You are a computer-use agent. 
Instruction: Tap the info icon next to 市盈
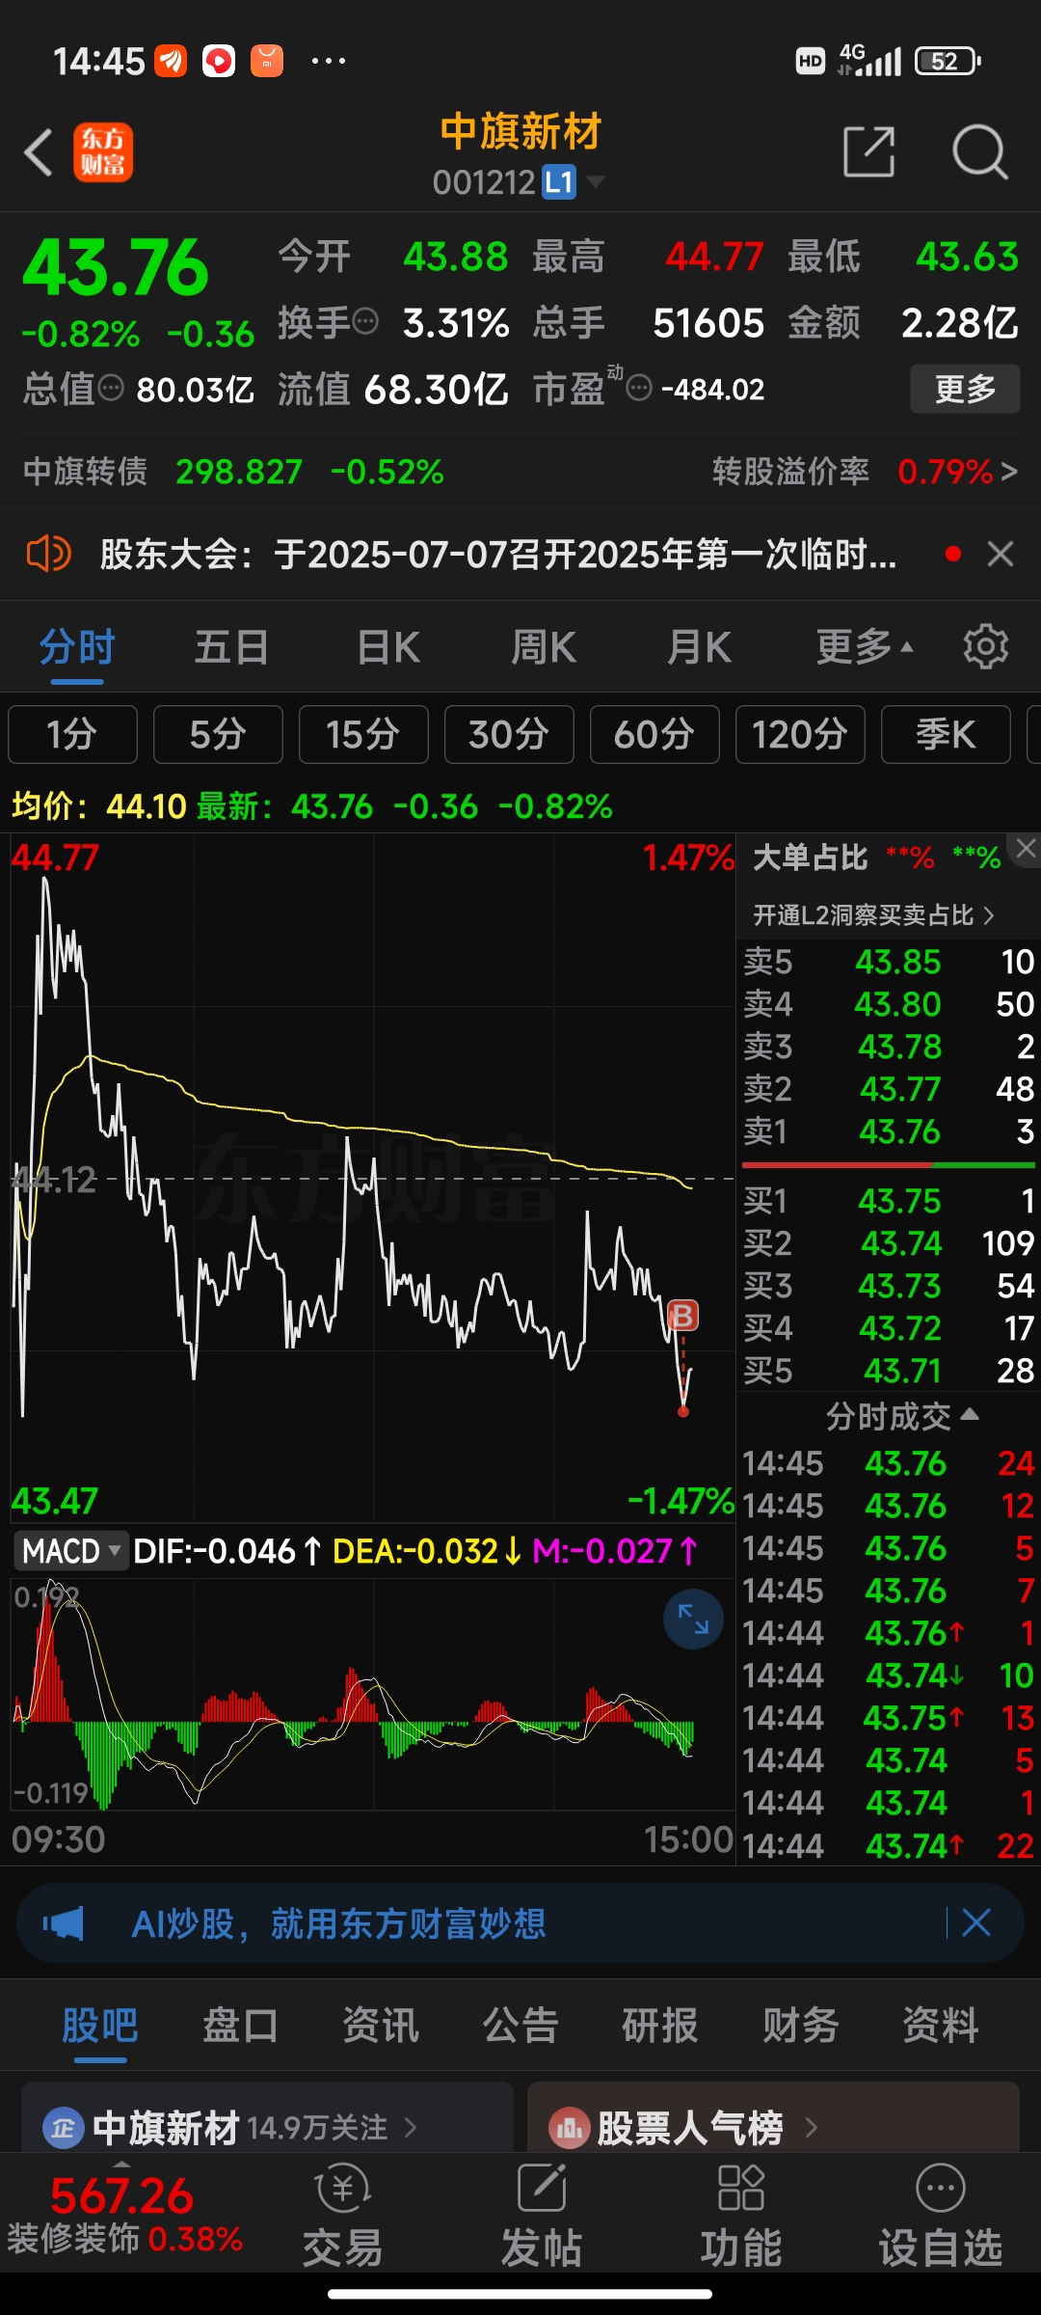639,389
